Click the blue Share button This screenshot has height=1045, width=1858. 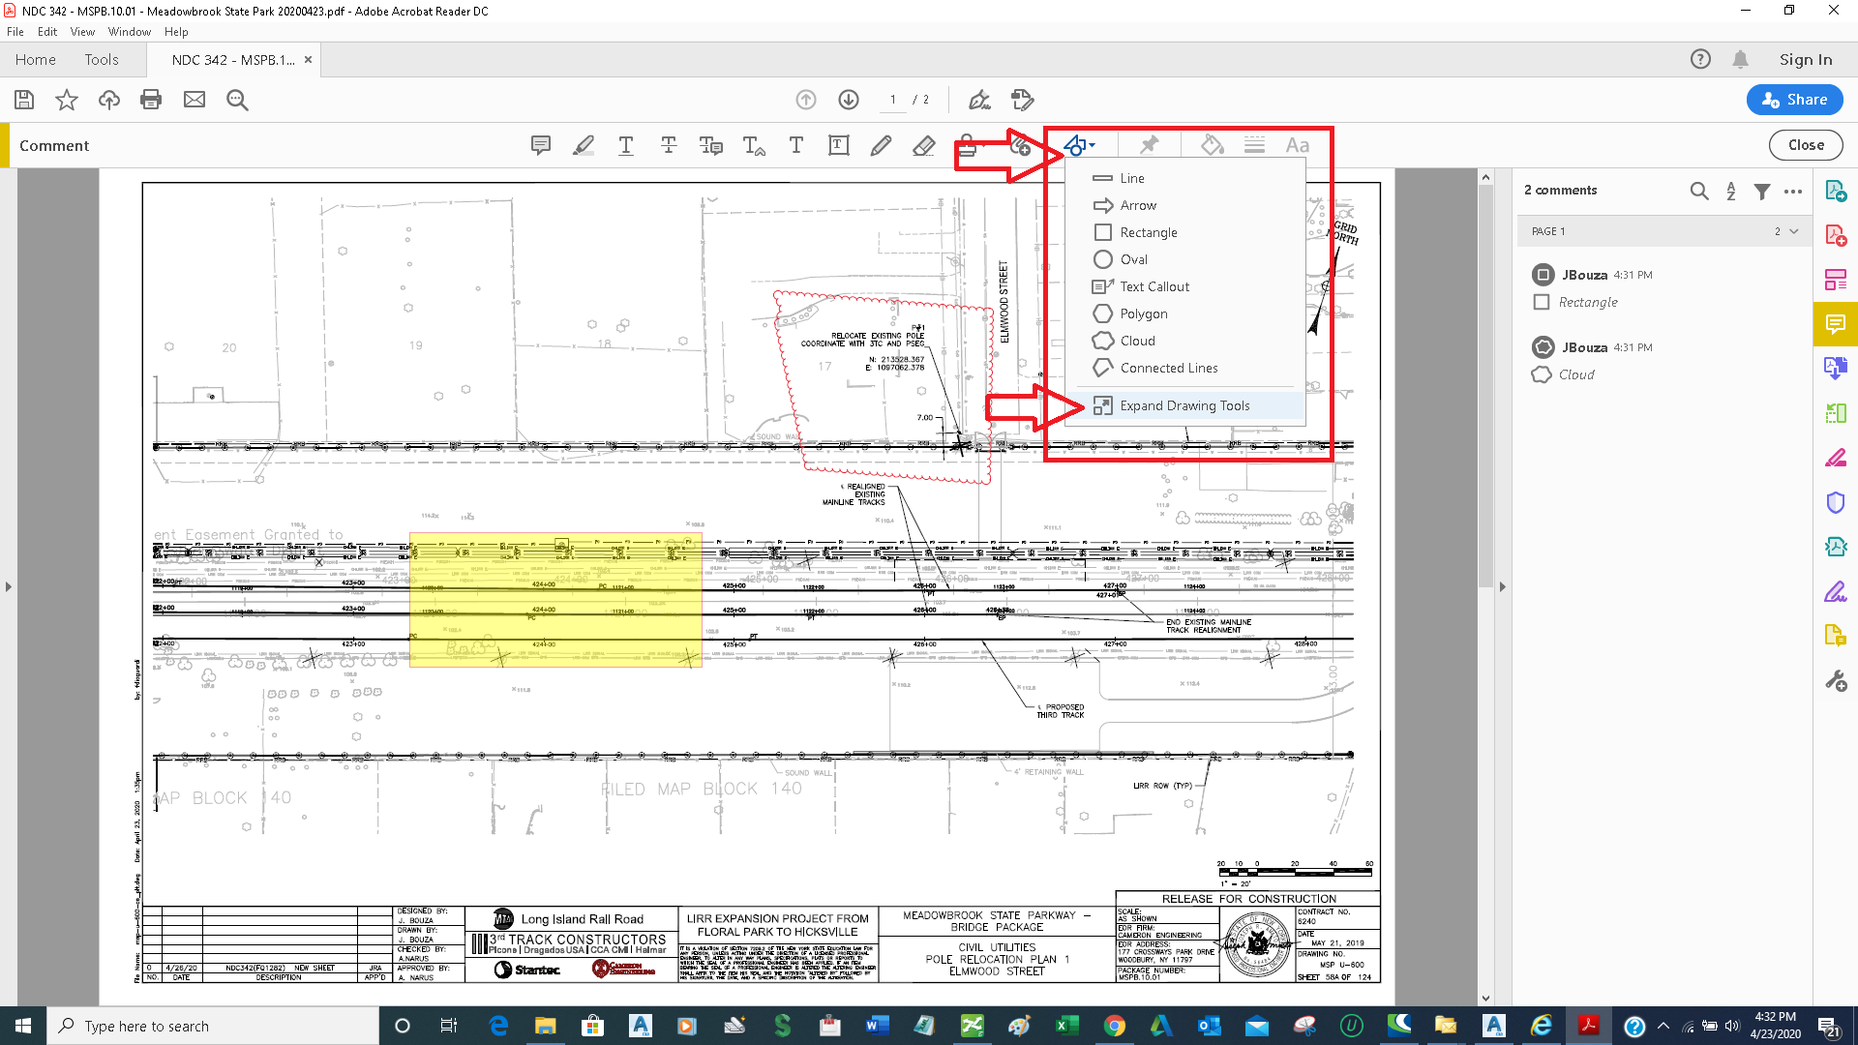coord(1793,100)
